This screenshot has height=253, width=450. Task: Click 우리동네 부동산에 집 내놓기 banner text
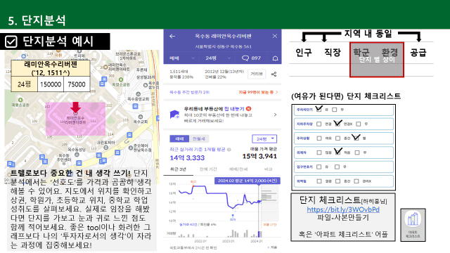214,109
